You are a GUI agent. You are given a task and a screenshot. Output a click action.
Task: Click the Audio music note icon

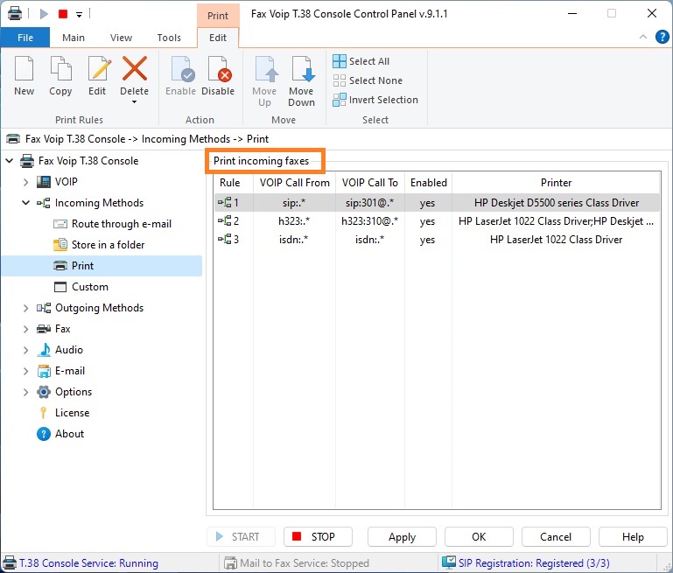point(44,350)
